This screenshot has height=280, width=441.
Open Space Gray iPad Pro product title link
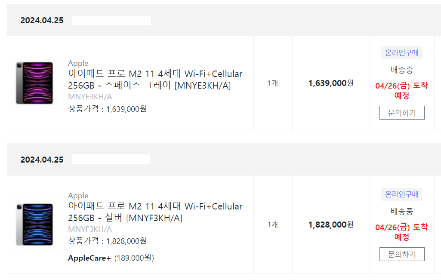[155, 79]
